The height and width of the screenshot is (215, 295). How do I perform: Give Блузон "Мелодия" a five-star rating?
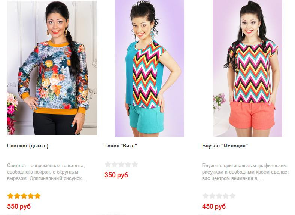coord(232,196)
